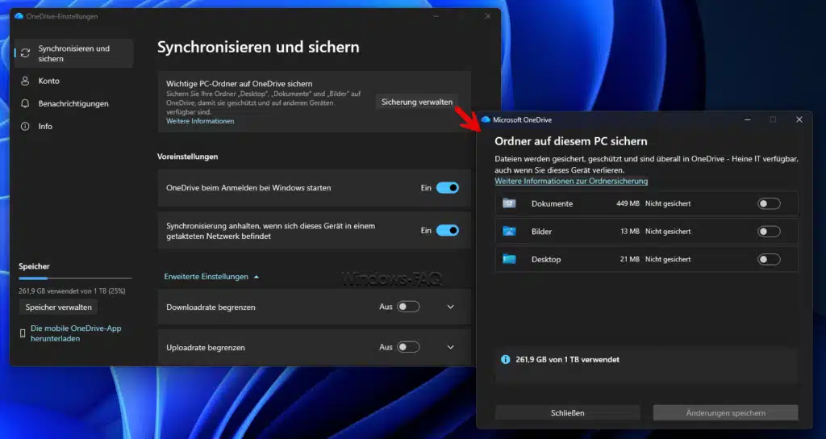
Task: Click 261,9 GB von 1 TB verwendet text
Action: (567, 359)
